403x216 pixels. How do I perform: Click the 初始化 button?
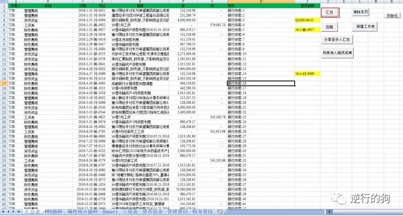tap(392, 16)
